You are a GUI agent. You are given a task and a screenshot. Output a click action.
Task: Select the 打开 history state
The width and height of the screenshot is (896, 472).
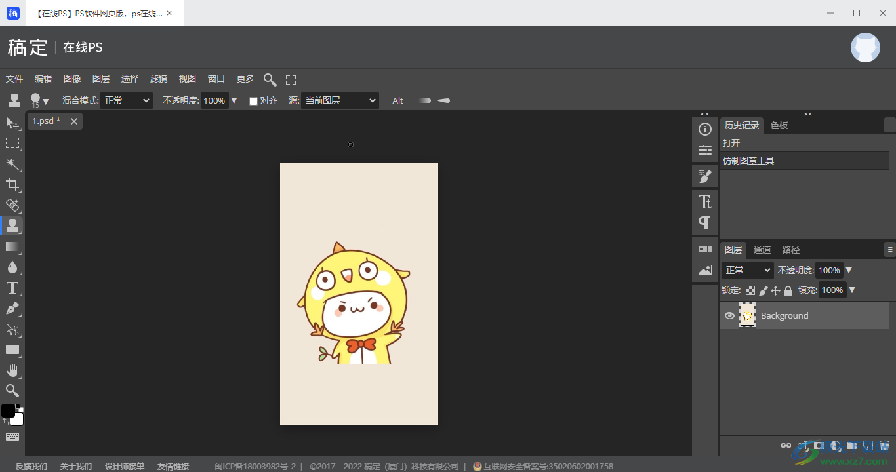pos(805,143)
